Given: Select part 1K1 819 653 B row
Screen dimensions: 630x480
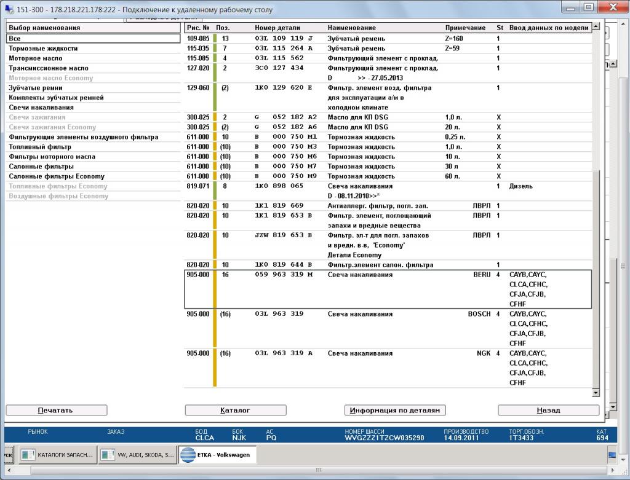Looking at the screenshot, I should 388,221.
